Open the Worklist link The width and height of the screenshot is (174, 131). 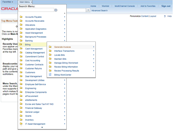point(105,6)
